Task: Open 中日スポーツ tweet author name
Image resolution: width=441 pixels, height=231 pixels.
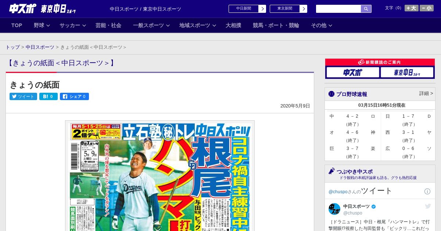Action: [356, 206]
